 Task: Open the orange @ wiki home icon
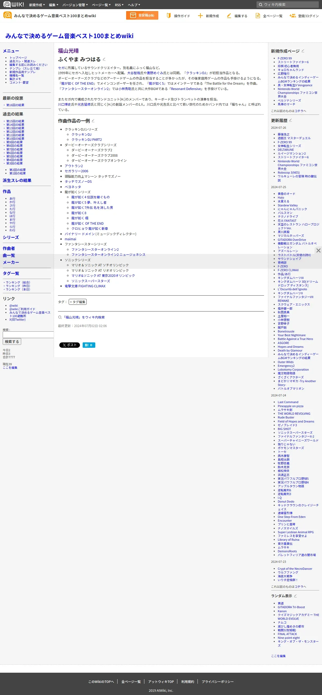7,15
